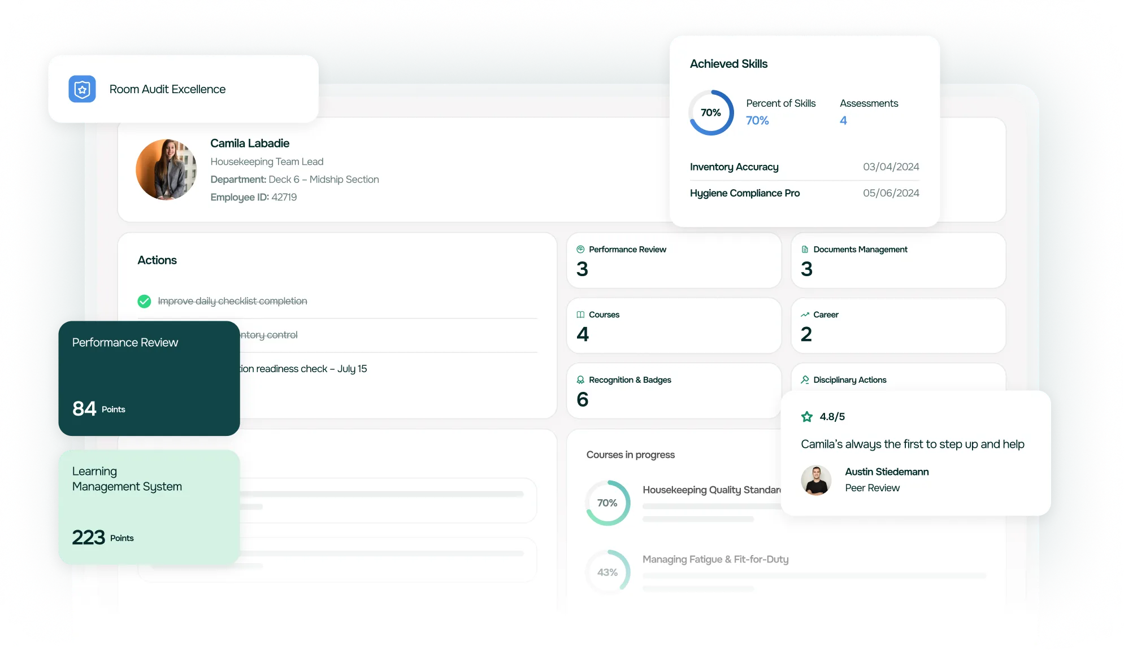Click Austin Stiedemann's reviewer avatar
The image size is (1124, 659).
coord(816,481)
